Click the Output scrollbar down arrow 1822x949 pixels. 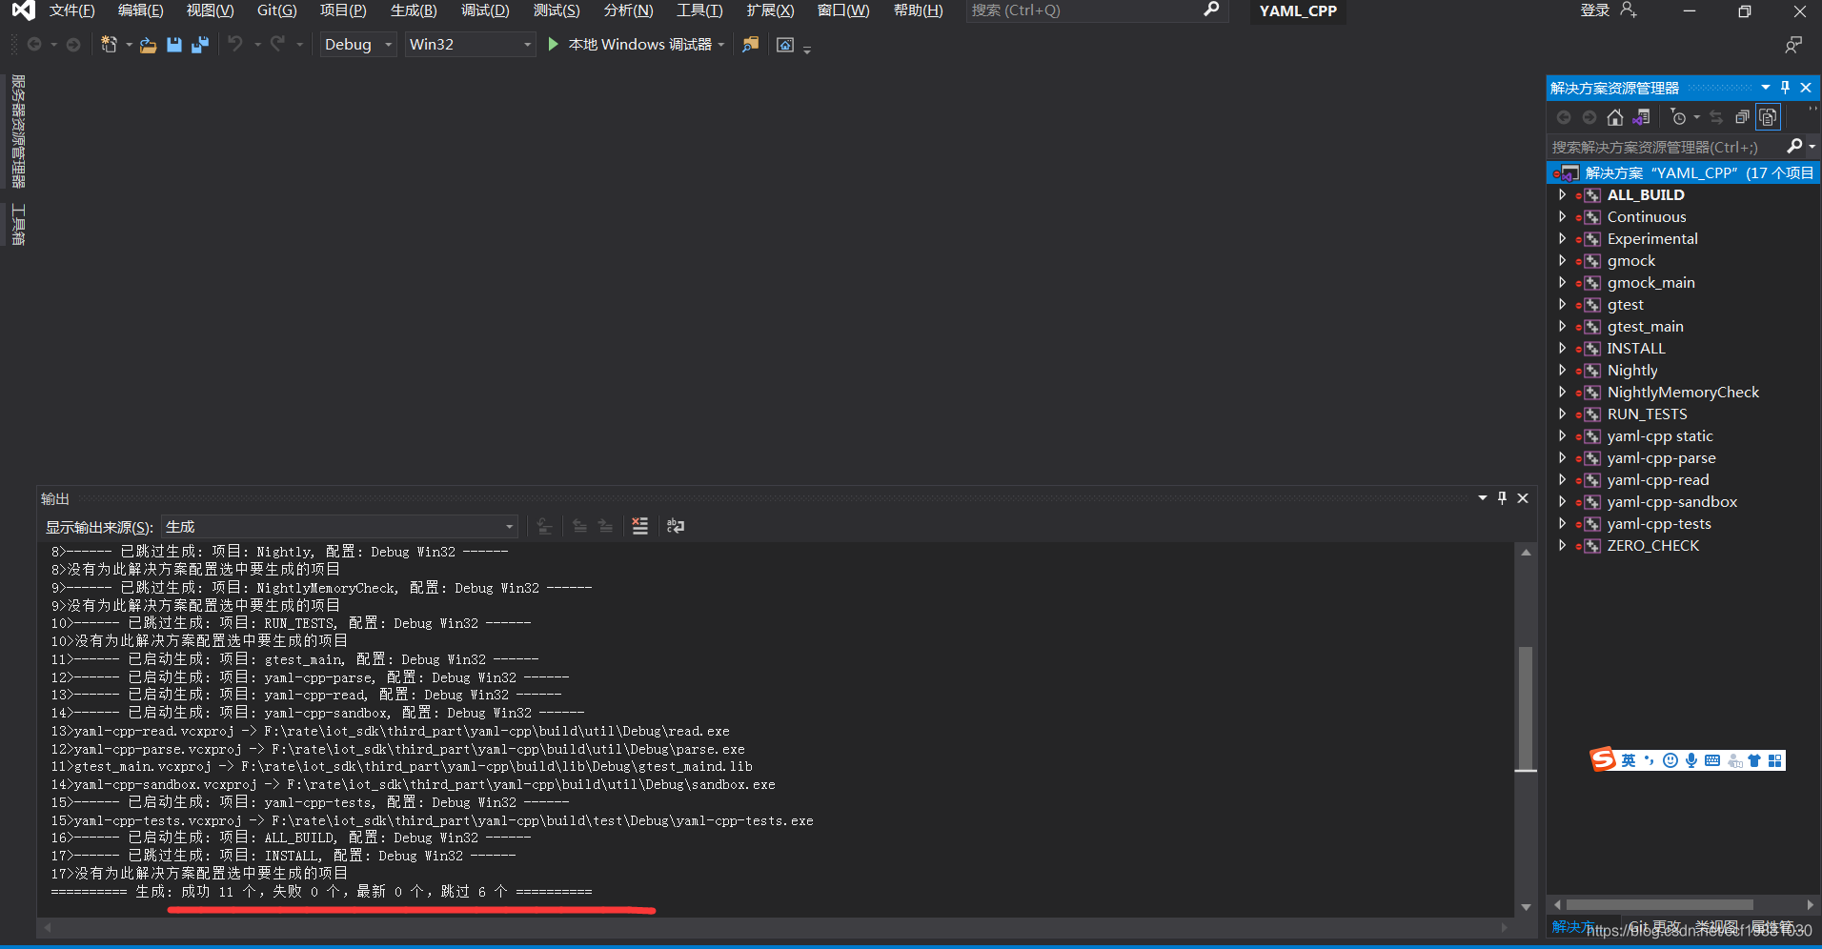click(x=1526, y=907)
